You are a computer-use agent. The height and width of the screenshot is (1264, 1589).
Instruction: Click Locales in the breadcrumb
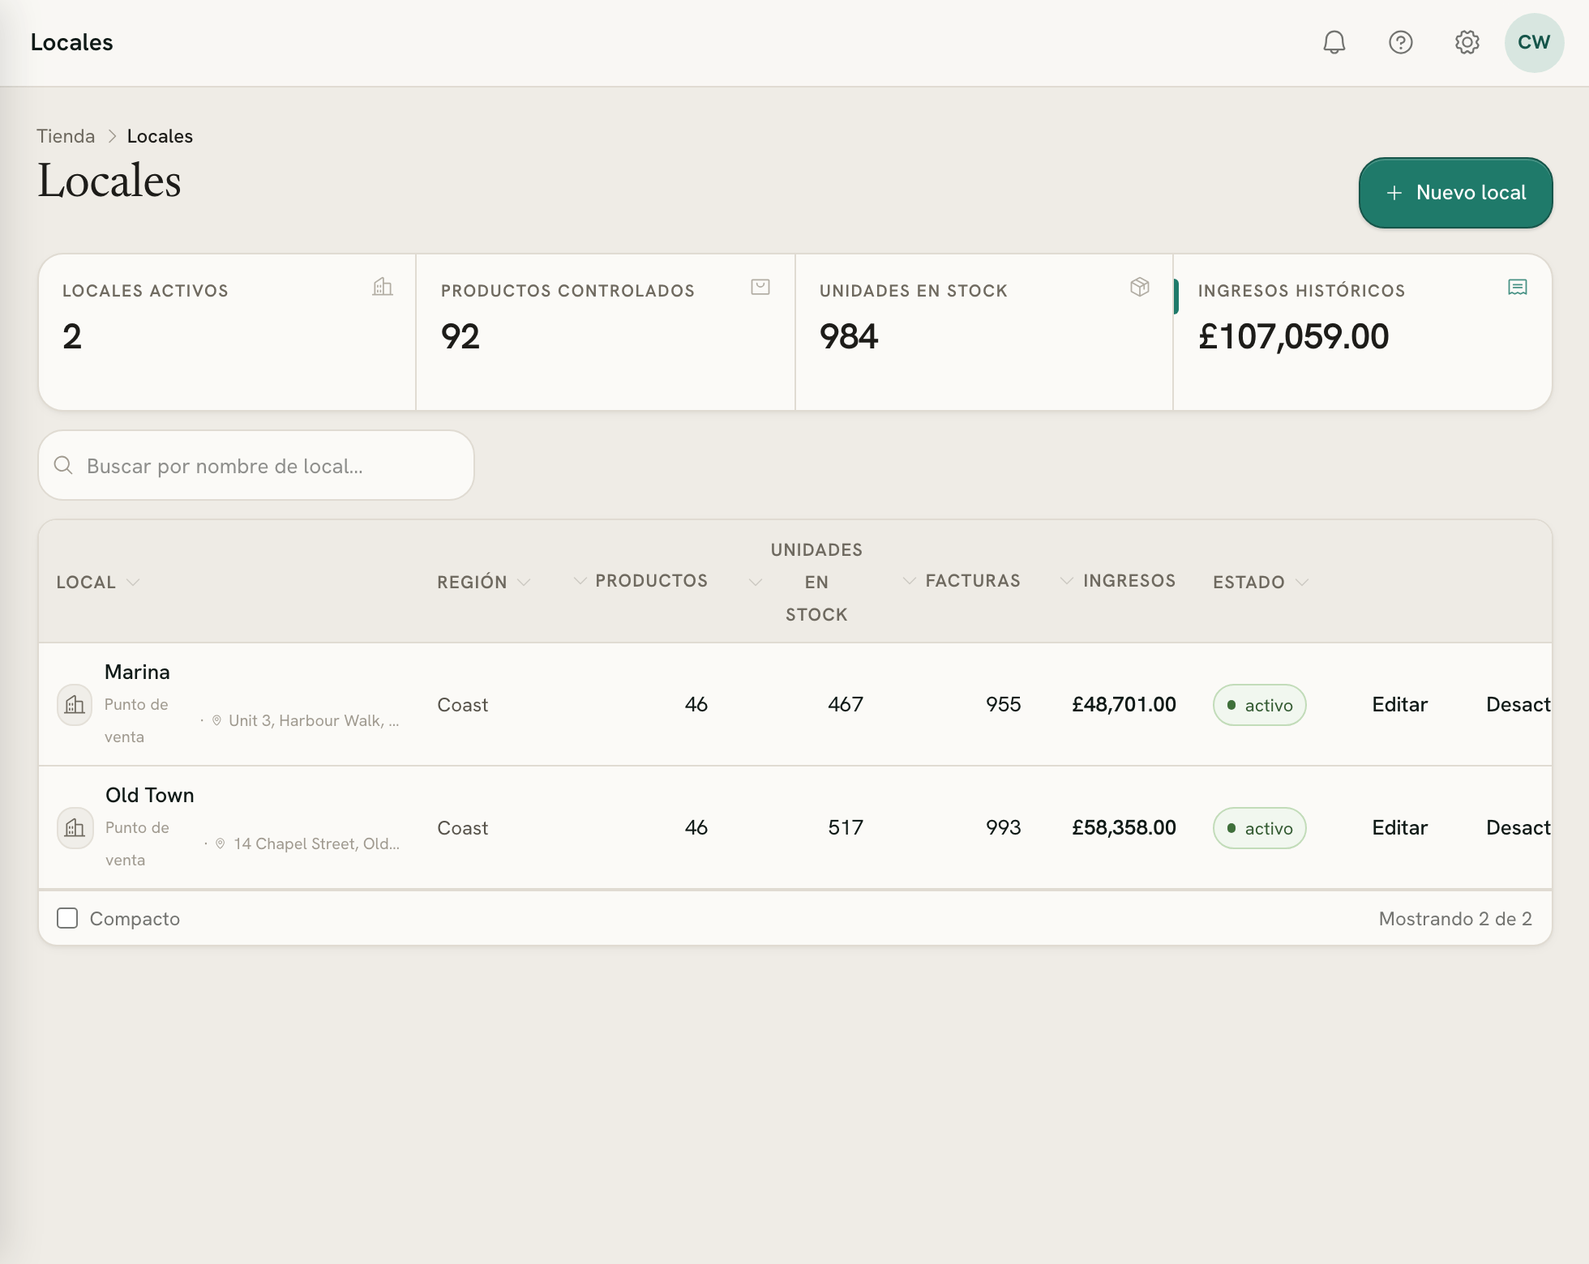(x=160, y=136)
